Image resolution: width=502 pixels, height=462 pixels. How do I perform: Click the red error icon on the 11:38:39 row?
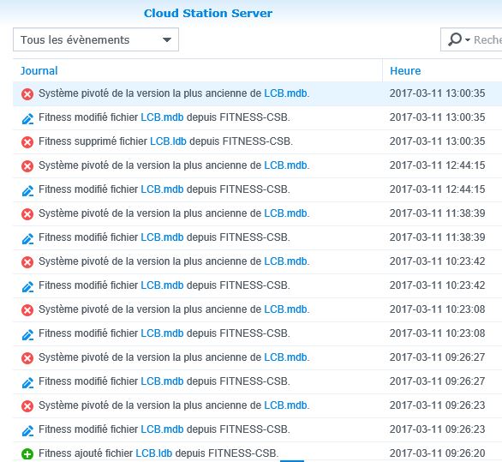(27, 214)
